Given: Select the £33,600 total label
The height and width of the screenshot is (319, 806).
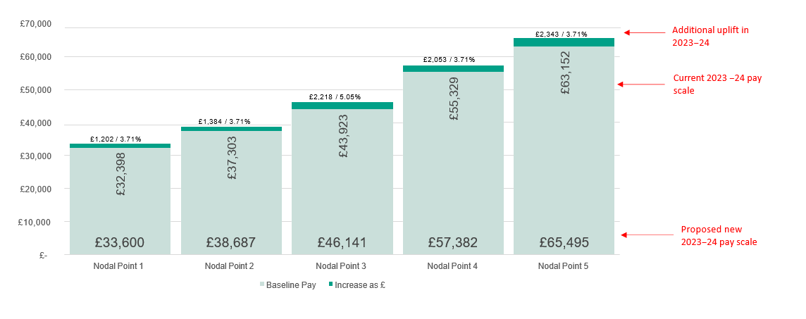Looking at the screenshot, I should (120, 243).
